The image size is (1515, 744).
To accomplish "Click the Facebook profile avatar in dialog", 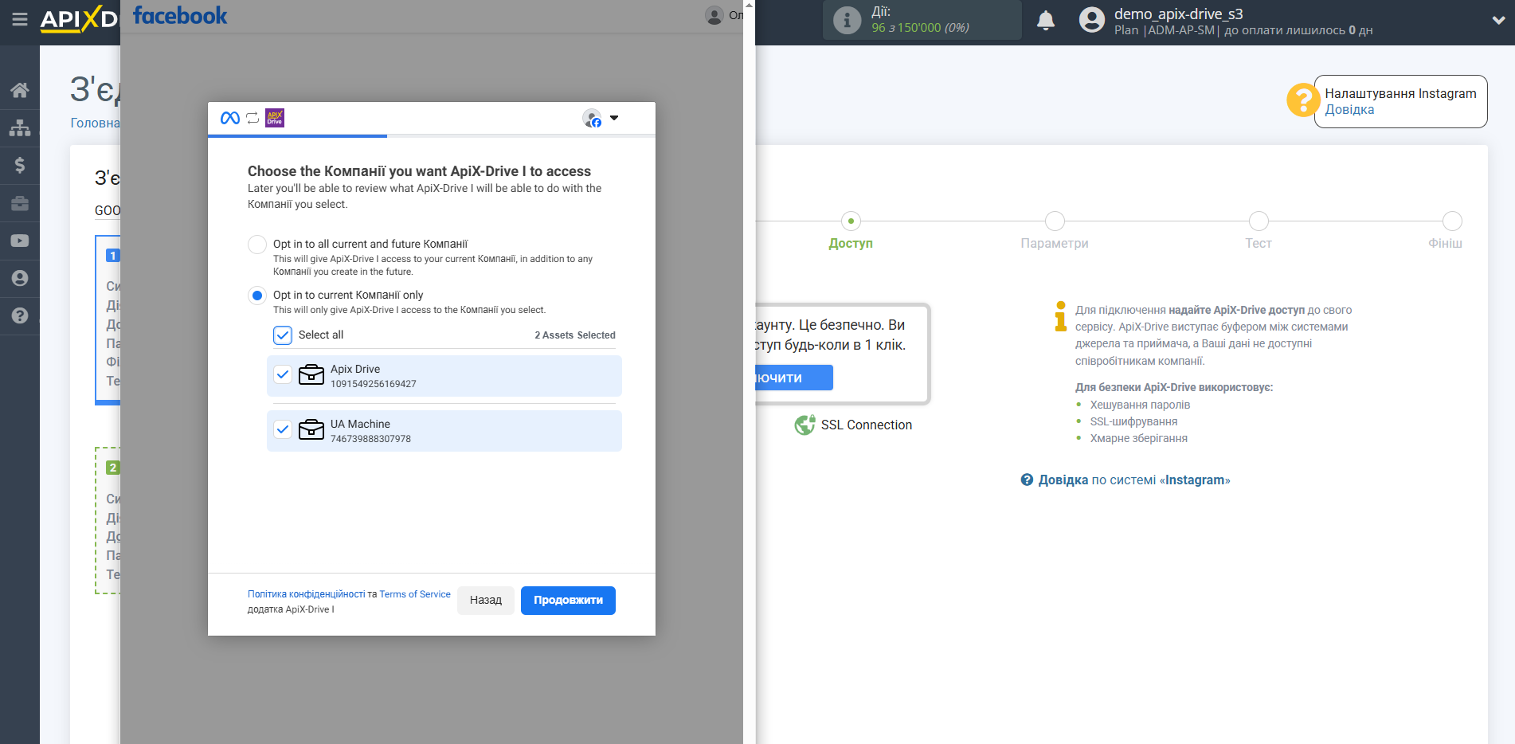I will click(592, 118).
